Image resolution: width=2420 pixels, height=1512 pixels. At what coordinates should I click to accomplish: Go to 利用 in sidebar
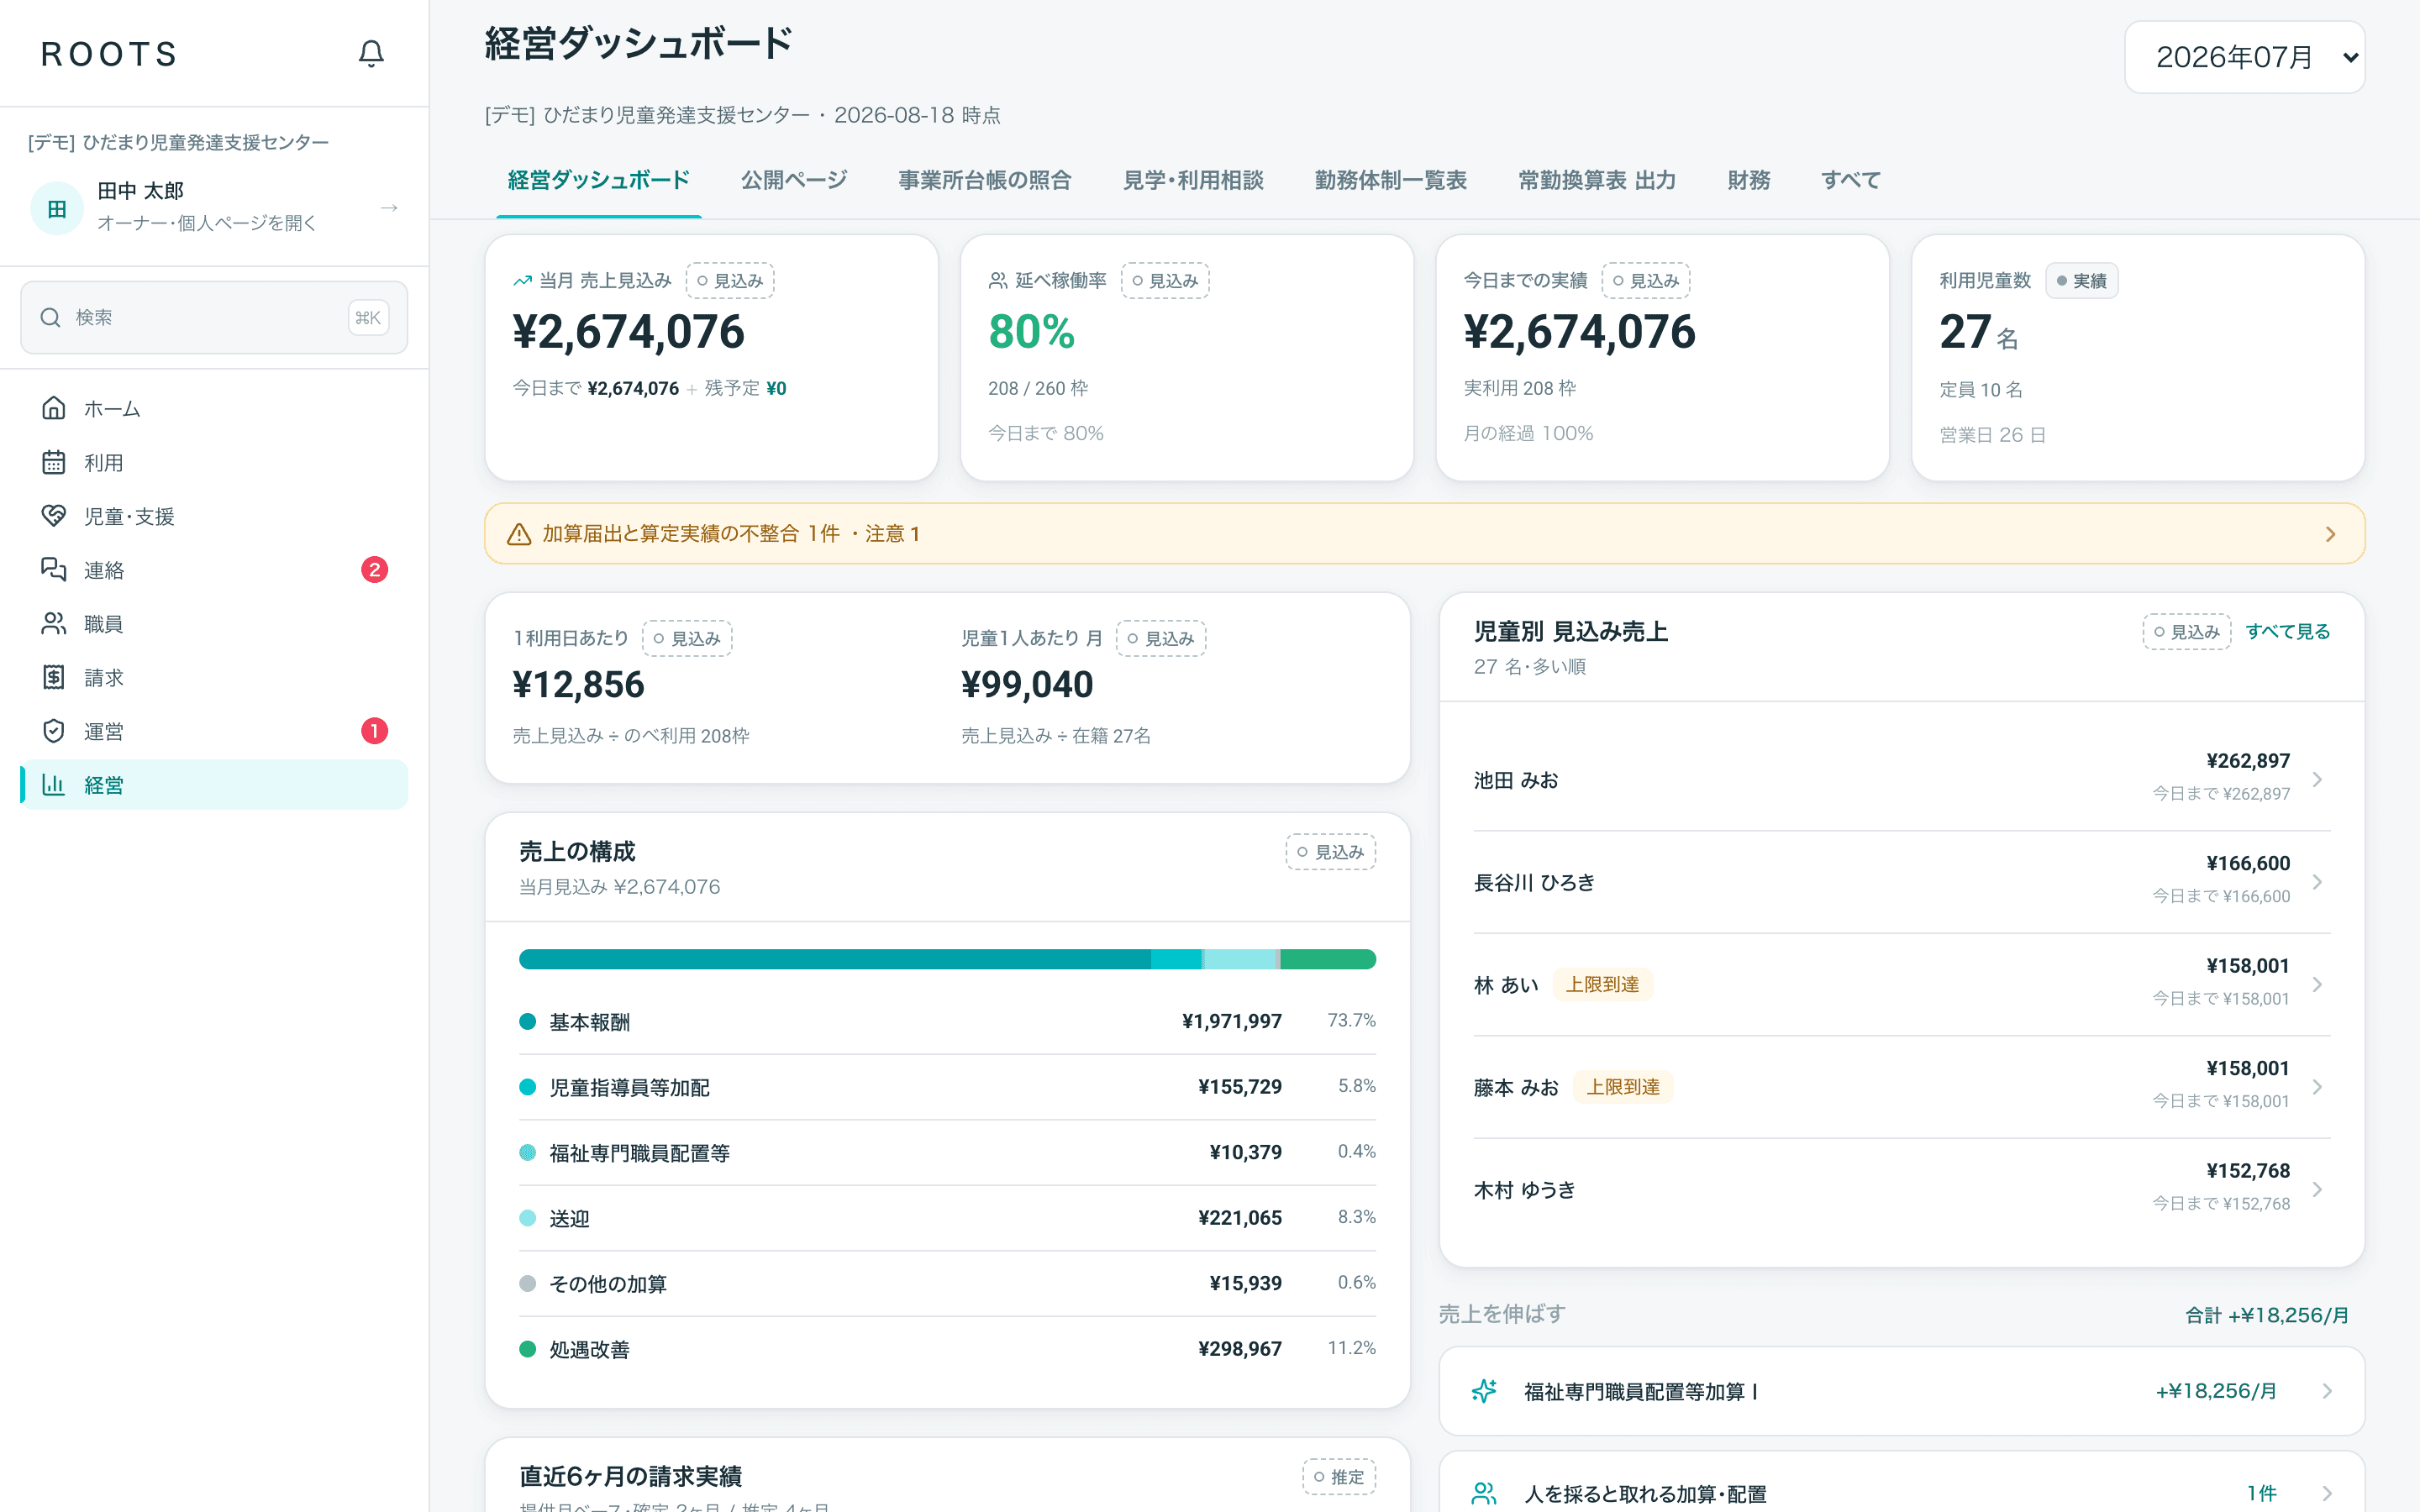pyautogui.click(x=214, y=462)
